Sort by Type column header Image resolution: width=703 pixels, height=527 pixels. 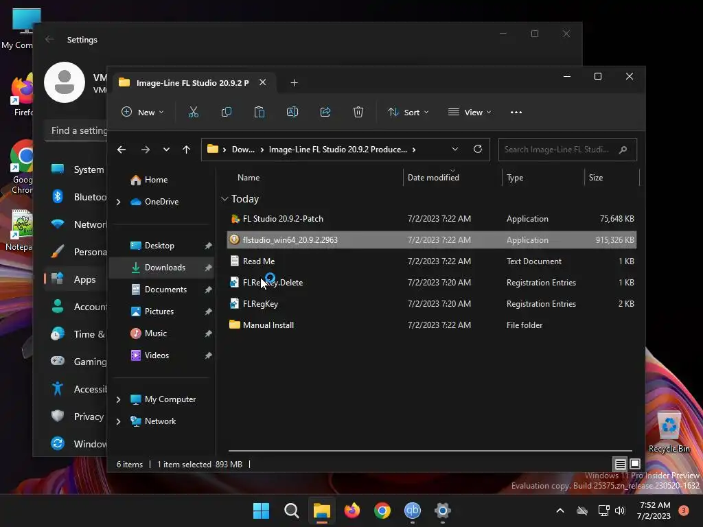click(x=515, y=178)
